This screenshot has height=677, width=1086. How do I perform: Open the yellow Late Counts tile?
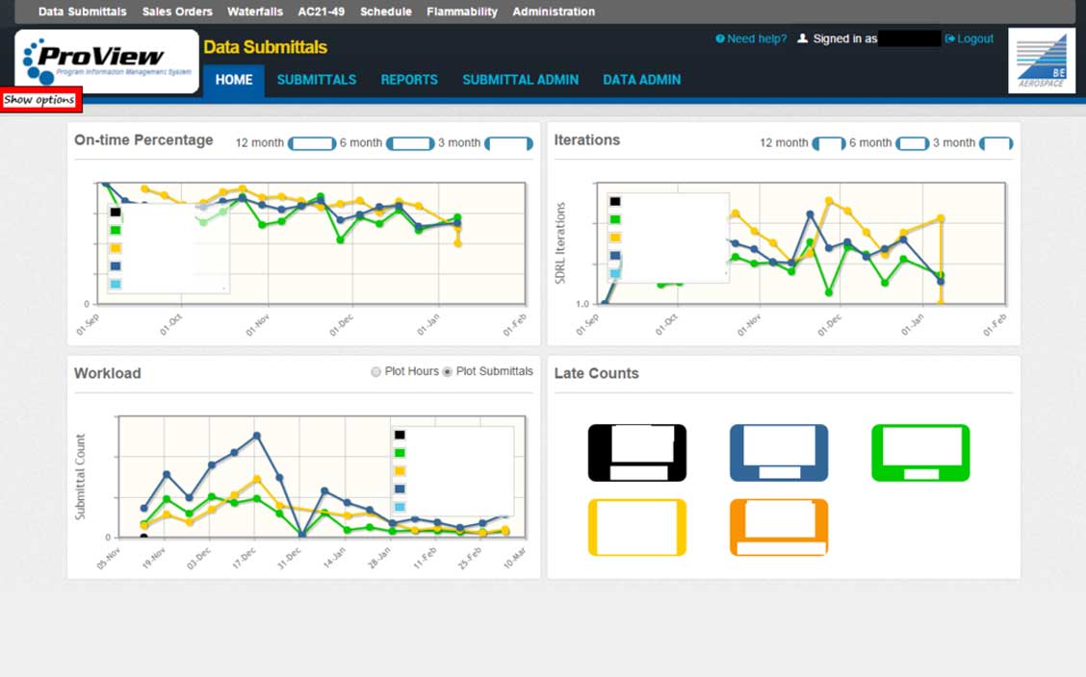pyautogui.click(x=637, y=528)
